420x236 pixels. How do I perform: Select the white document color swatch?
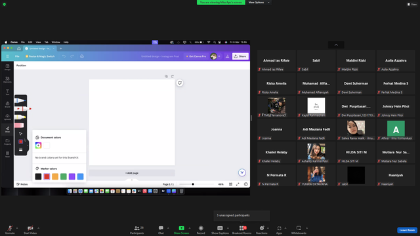47,146
